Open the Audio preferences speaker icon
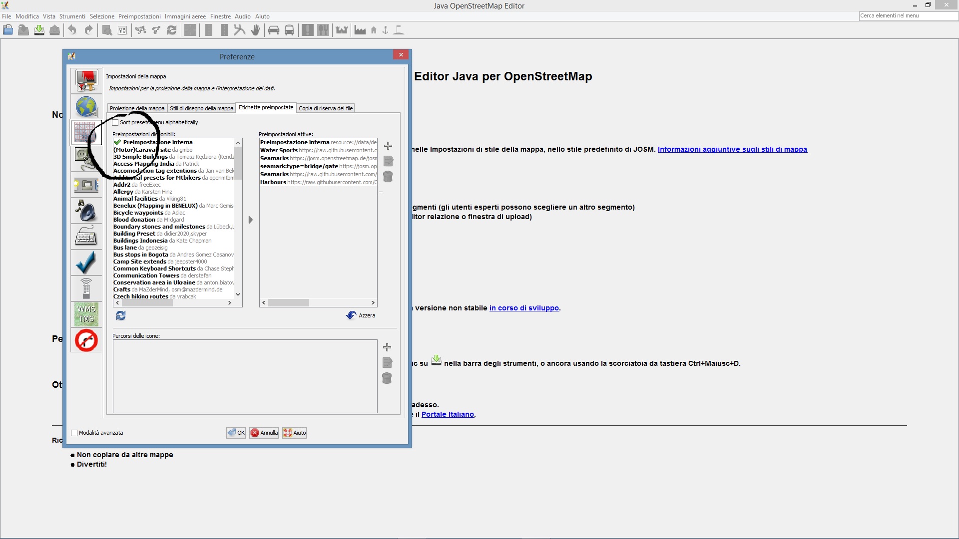Image resolution: width=959 pixels, height=539 pixels. click(x=86, y=211)
